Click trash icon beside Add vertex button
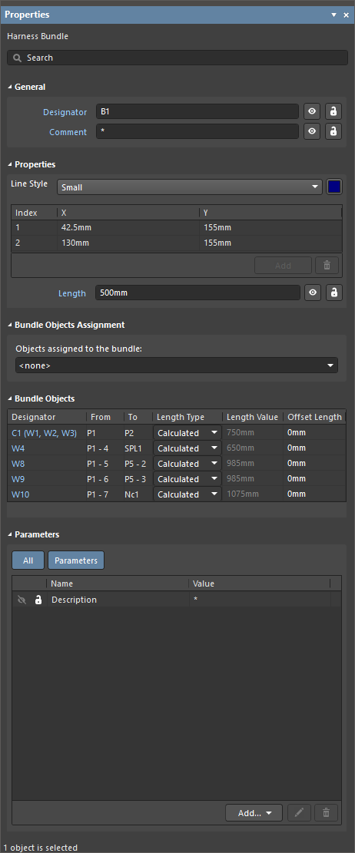Screen dimensions: 355x853 pyautogui.click(x=327, y=266)
